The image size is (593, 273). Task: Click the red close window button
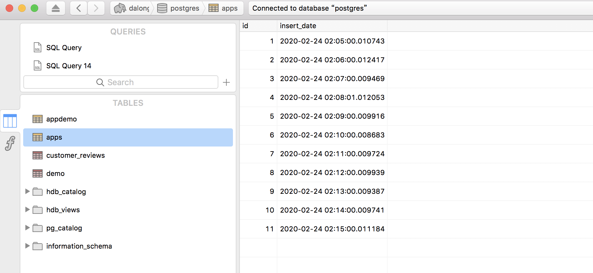point(9,8)
